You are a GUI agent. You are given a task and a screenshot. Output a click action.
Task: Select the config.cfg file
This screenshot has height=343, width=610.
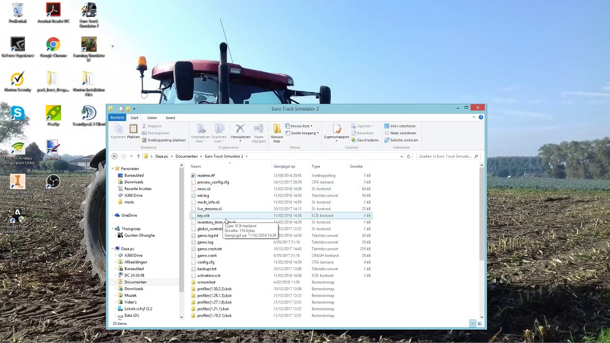pyautogui.click(x=206, y=262)
